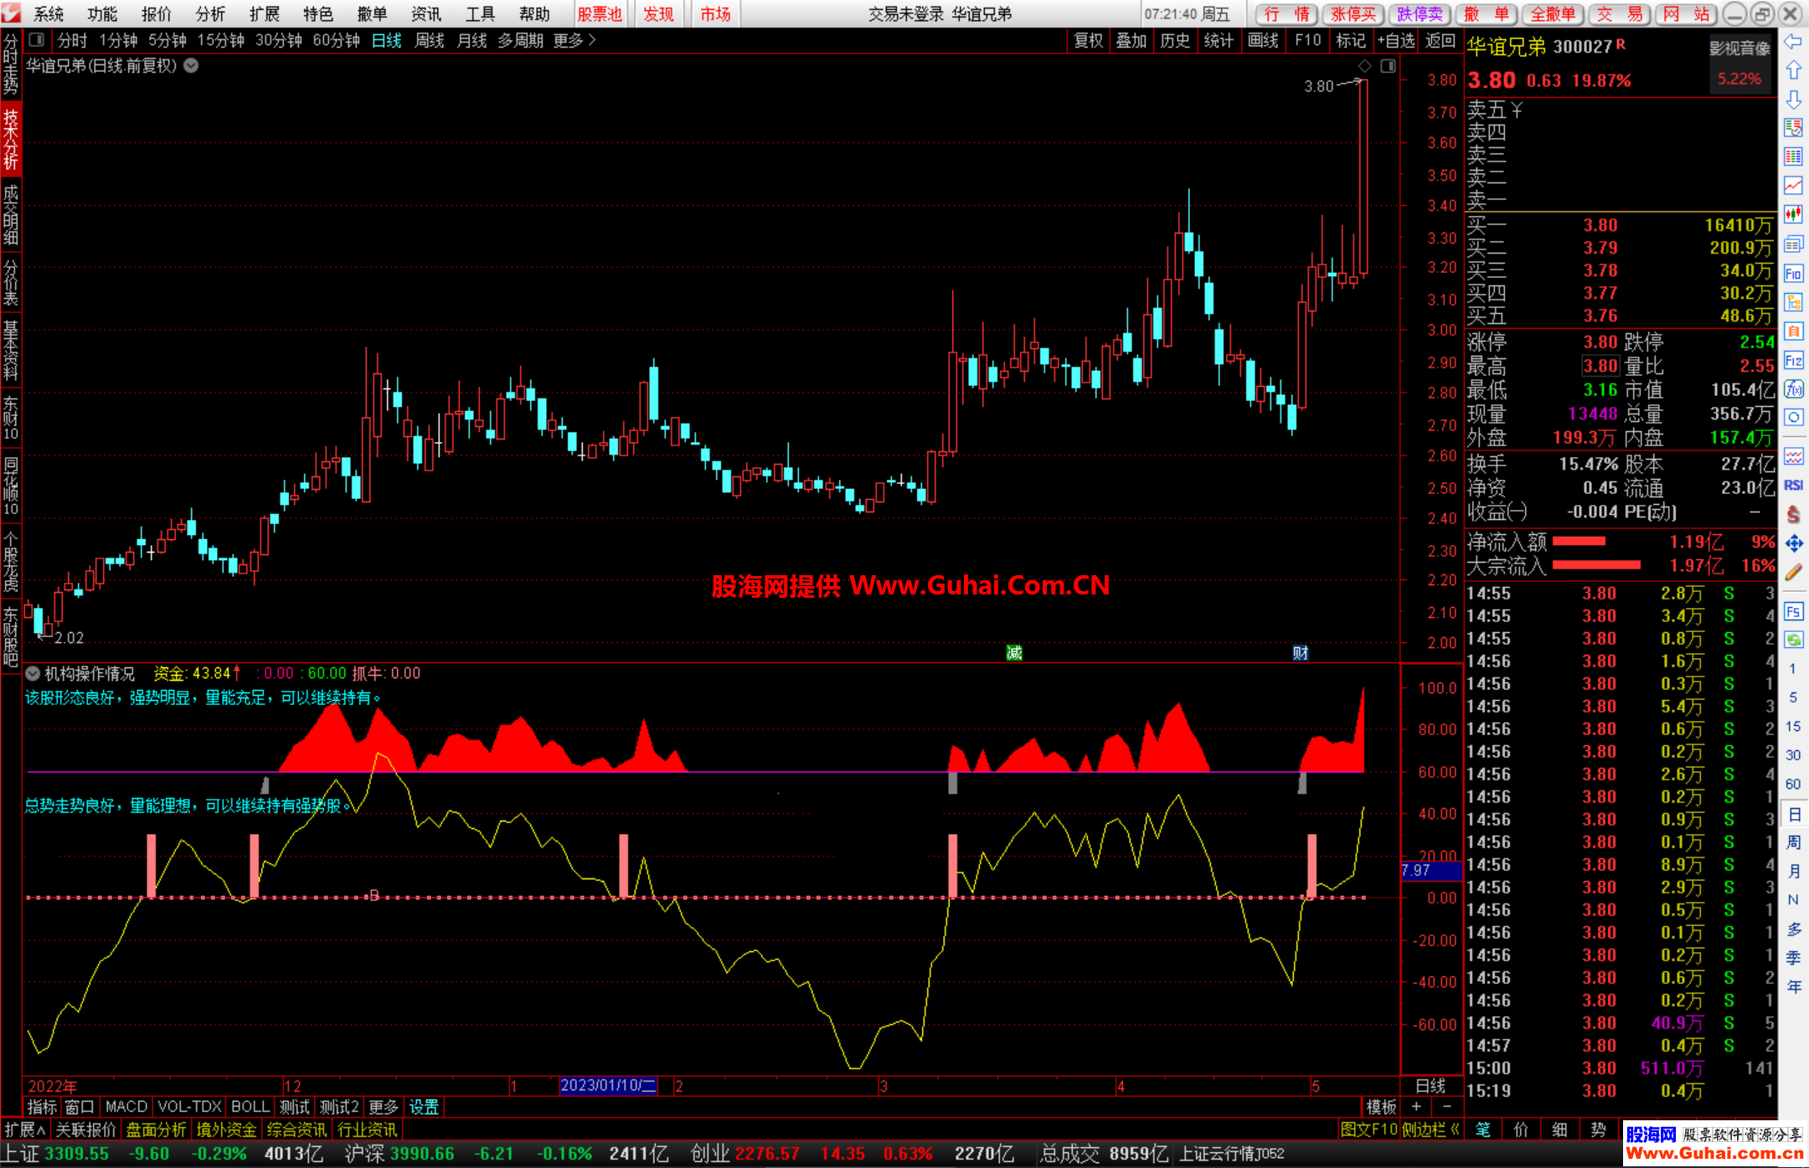Open the 更多 indicators dropdown in bottom tabs
Screen dimensions: 1809x1168
383,1107
